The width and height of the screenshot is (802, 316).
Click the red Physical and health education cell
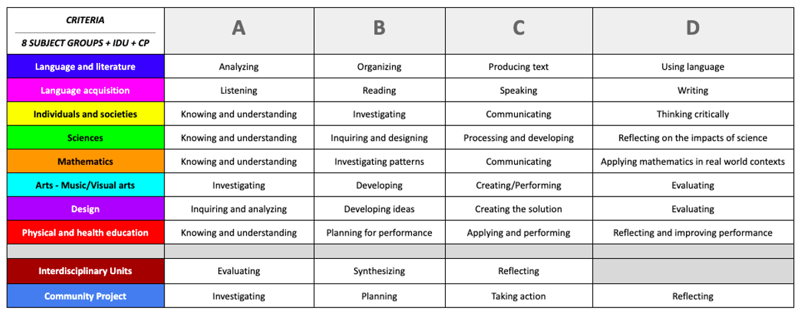pyautogui.click(x=85, y=232)
